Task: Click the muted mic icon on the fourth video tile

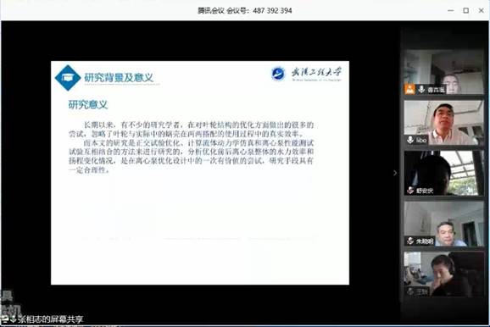Action: point(410,241)
